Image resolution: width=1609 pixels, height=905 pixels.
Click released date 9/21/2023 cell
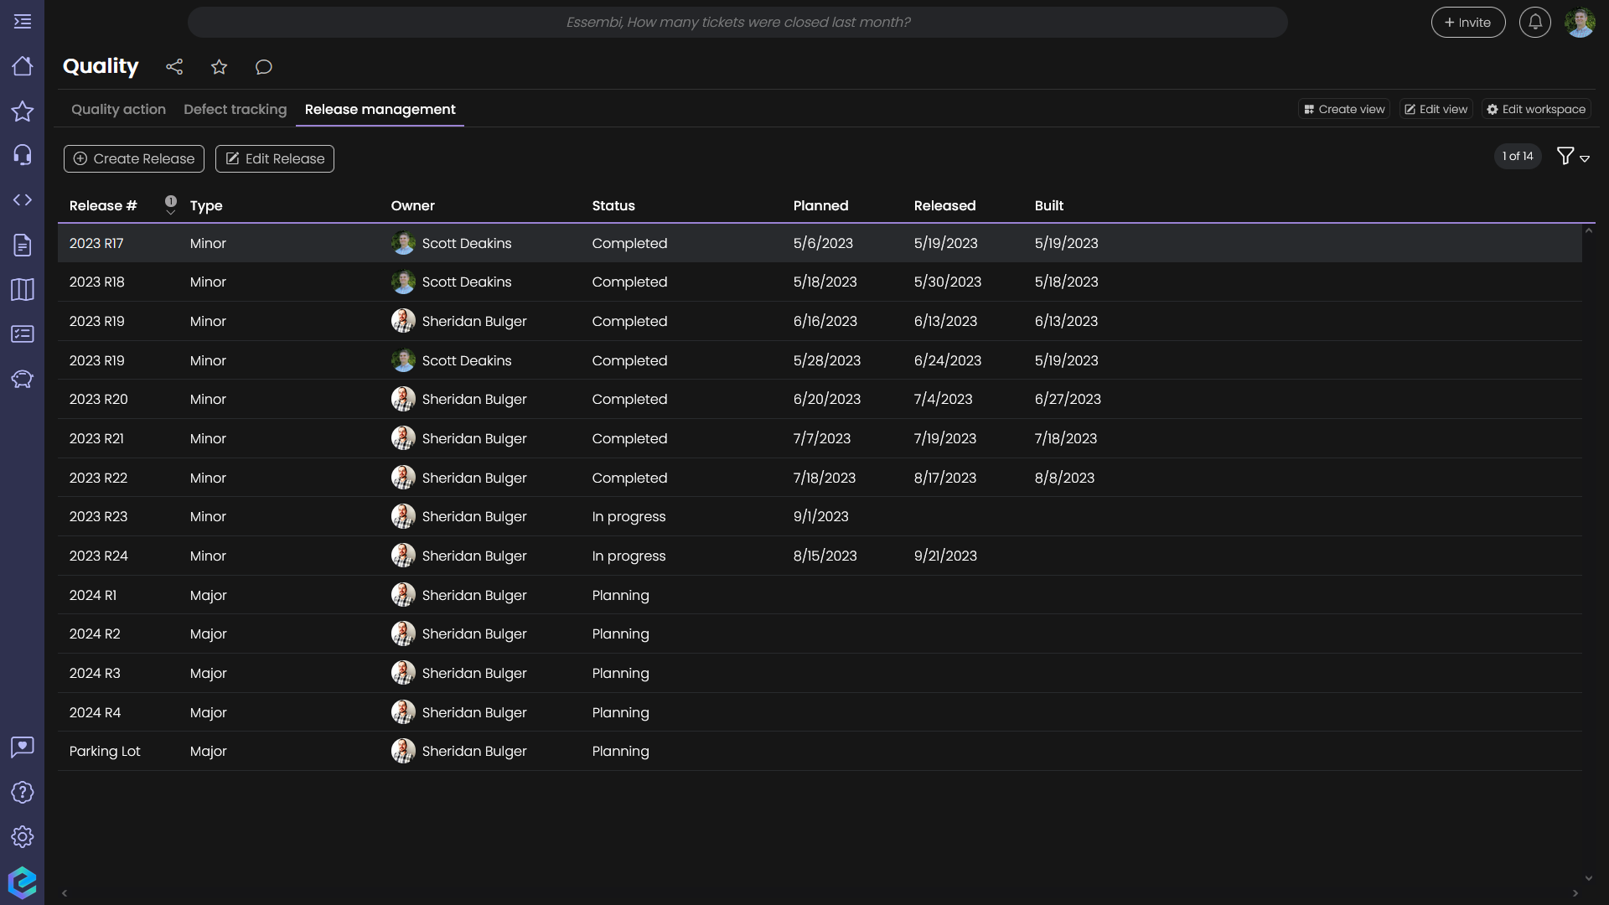(x=945, y=556)
